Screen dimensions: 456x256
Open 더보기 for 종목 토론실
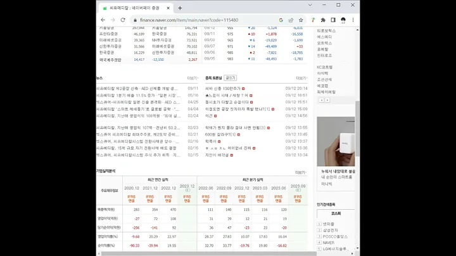click(x=301, y=78)
